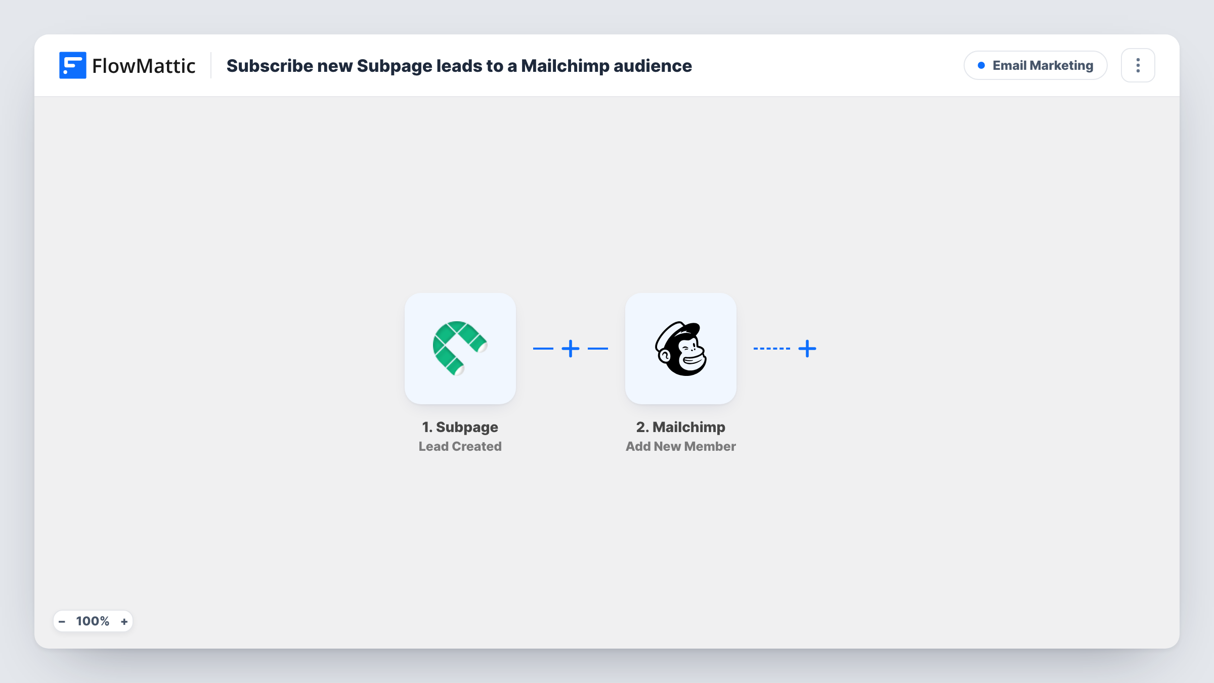Select the 'Add New Member' label

pyautogui.click(x=681, y=446)
